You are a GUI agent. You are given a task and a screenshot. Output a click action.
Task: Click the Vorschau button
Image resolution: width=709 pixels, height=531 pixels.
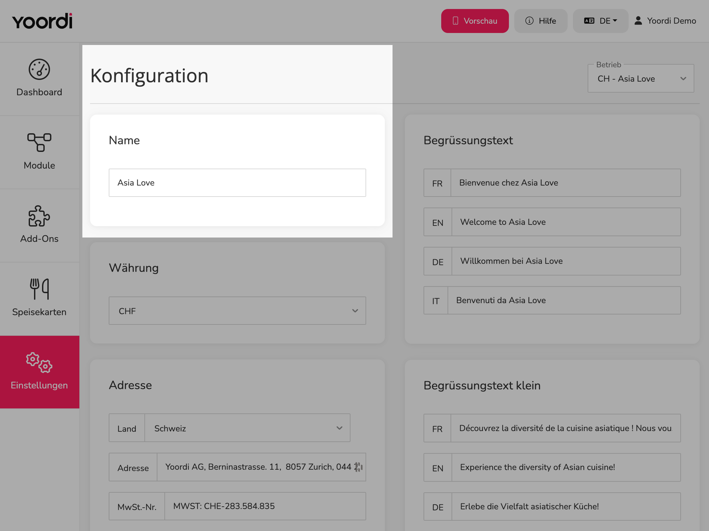(475, 21)
